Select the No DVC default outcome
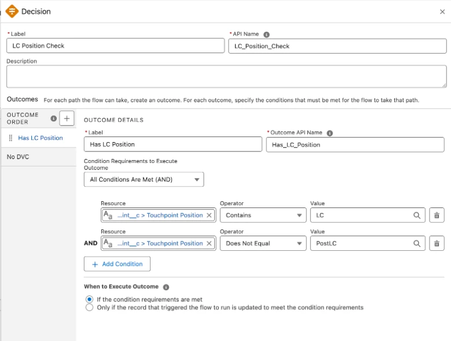451x341 pixels. 18,157
